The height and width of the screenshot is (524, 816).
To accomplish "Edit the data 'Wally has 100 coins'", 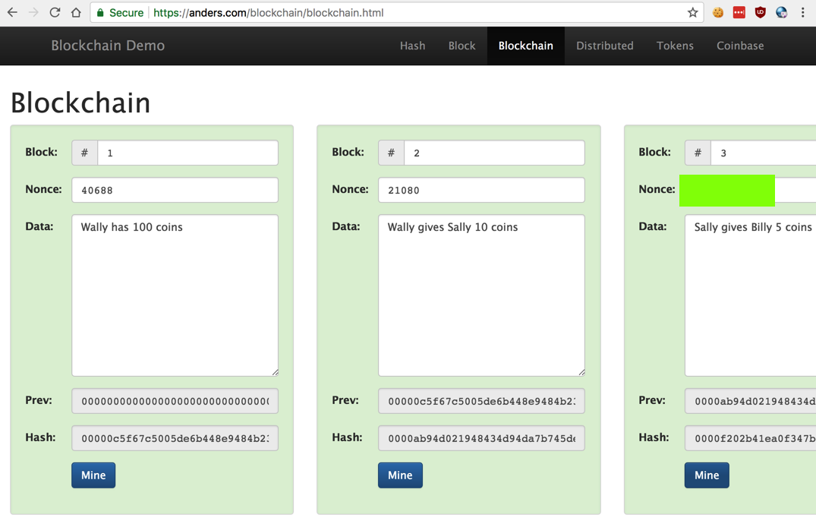I will coord(175,295).
